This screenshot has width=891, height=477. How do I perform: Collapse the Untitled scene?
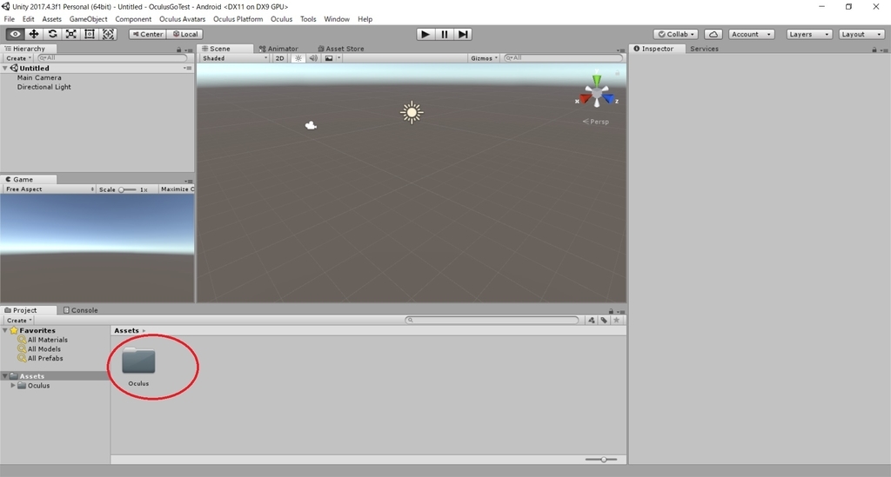tap(5, 68)
